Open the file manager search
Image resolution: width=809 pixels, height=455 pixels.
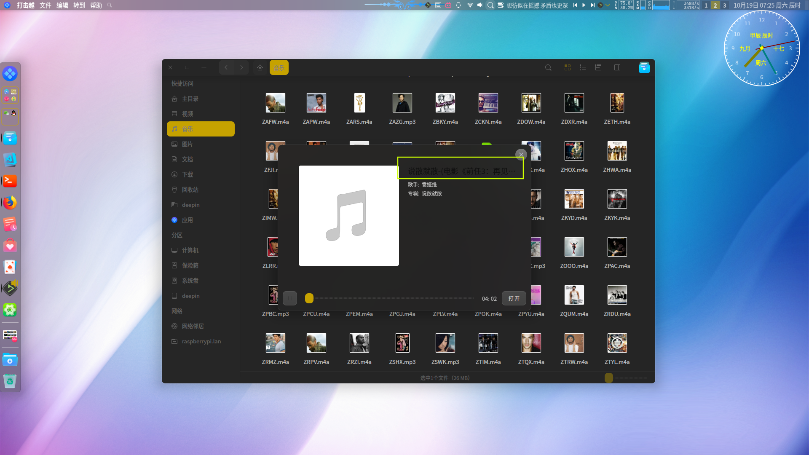pyautogui.click(x=548, y=67)
